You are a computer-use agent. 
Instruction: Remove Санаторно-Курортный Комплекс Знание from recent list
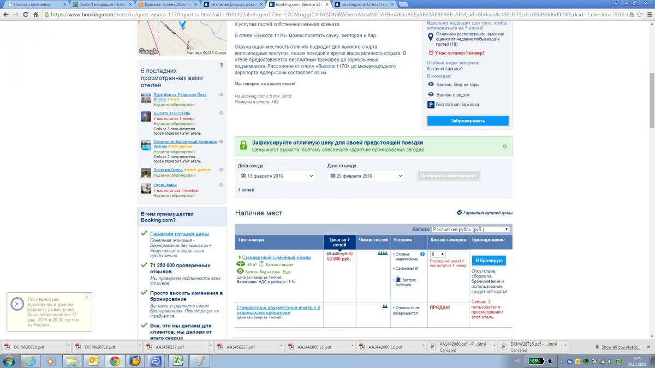coord(221,142)
